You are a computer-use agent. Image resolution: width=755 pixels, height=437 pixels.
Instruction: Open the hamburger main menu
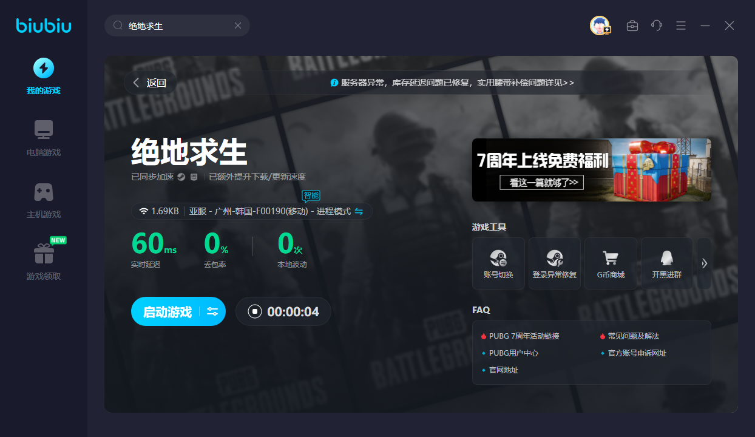[x=681, y=25]
